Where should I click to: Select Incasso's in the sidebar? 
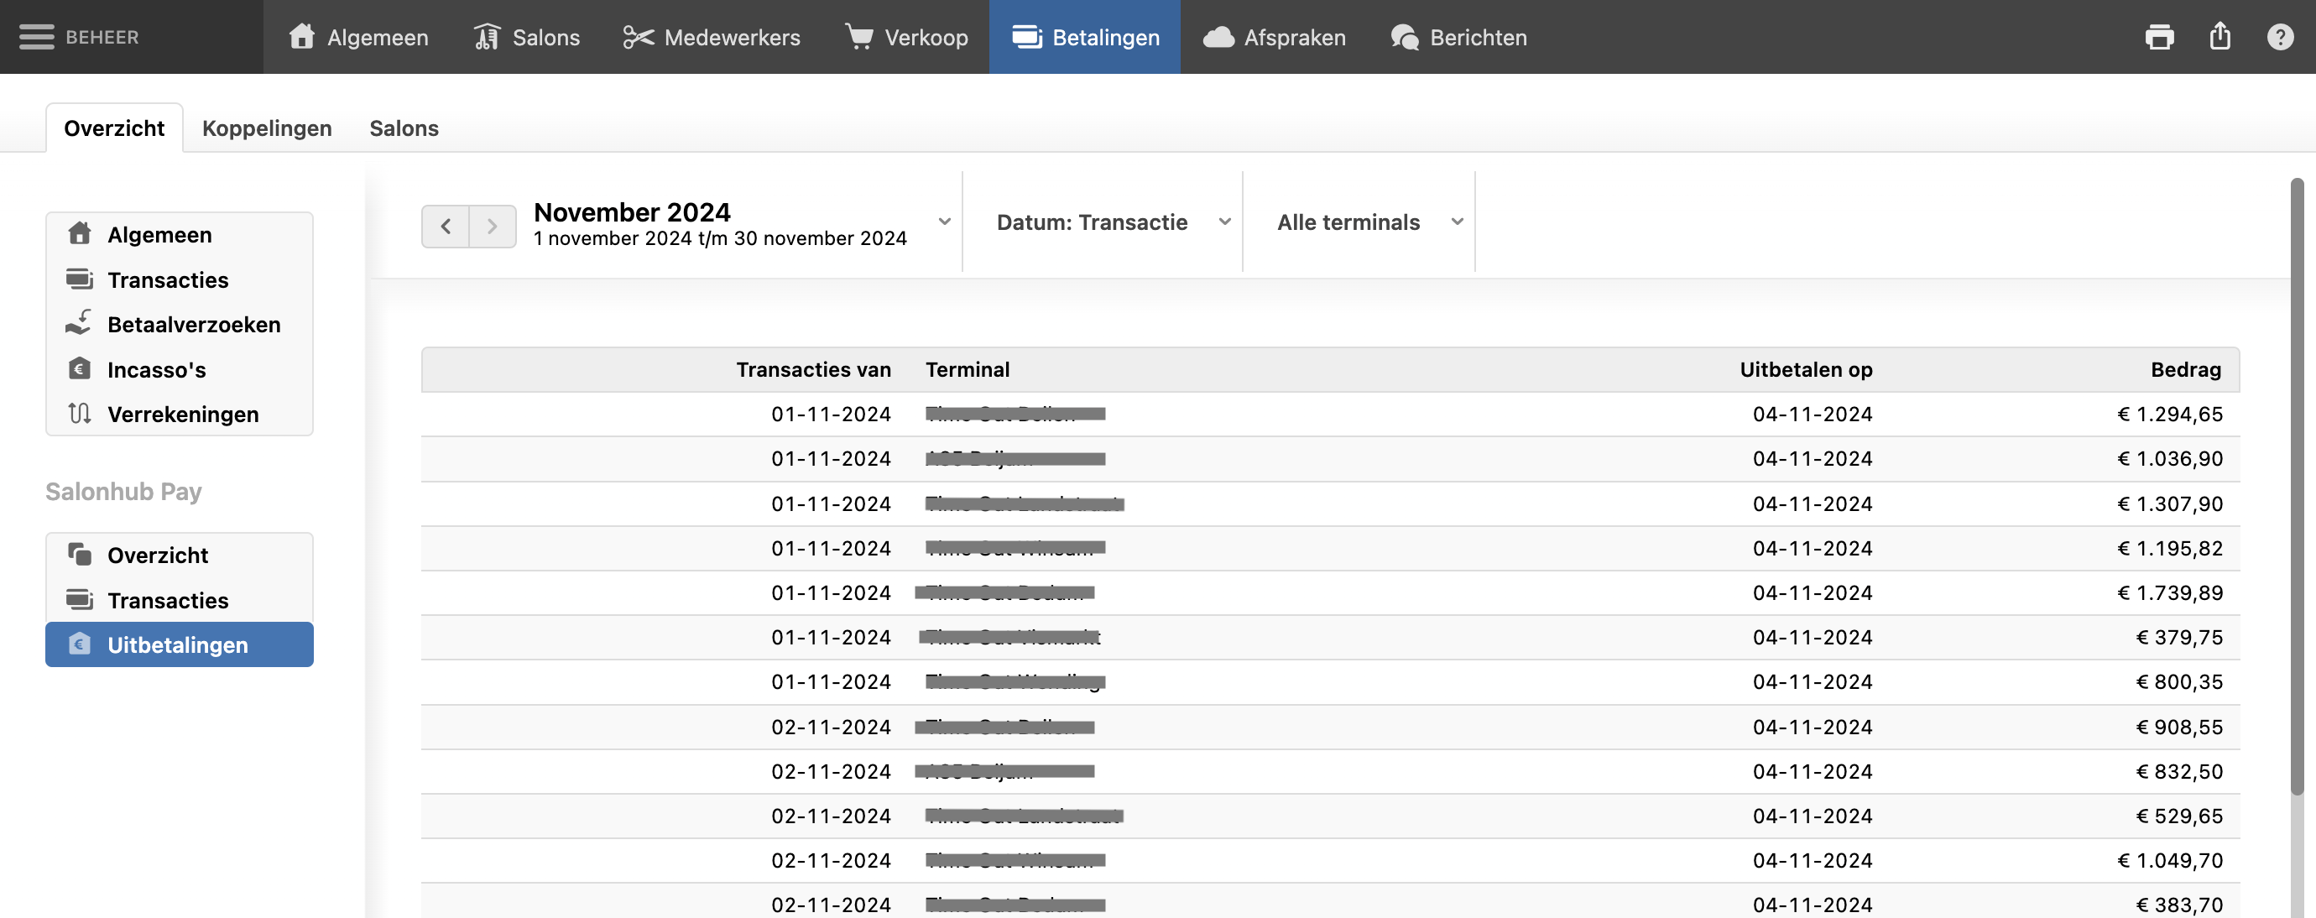pos(156,369)
